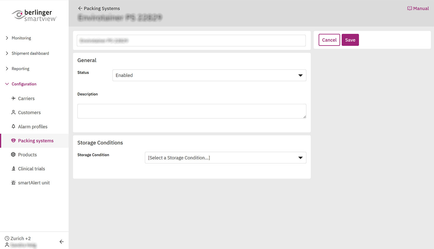Open the Status dropdown showing Enabled

point(209,75)
